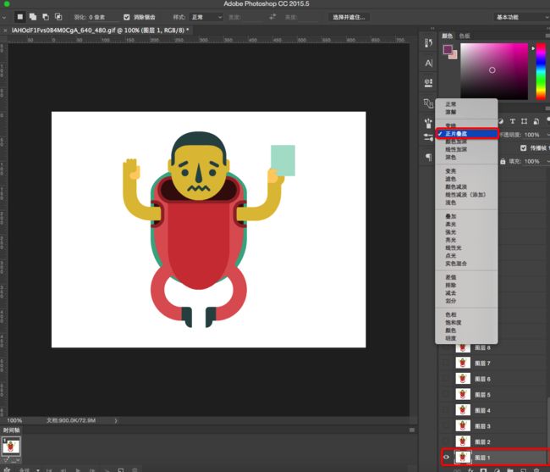550x472 pixels.
Task: Click inside the color picker field
Action: click(494, 71)
